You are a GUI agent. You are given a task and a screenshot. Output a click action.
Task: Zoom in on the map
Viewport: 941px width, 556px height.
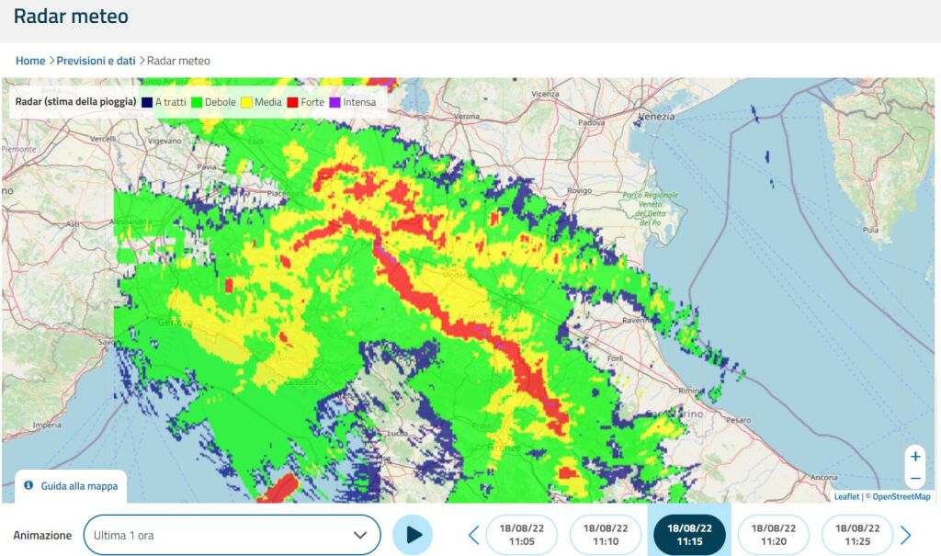coord(914,457)
